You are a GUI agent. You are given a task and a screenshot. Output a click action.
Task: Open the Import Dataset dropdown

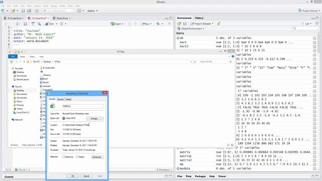[202, 24]
